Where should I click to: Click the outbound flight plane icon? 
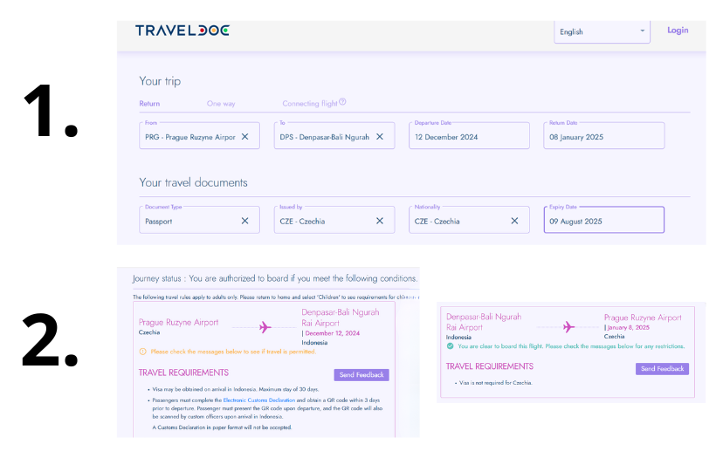(265, 327)
